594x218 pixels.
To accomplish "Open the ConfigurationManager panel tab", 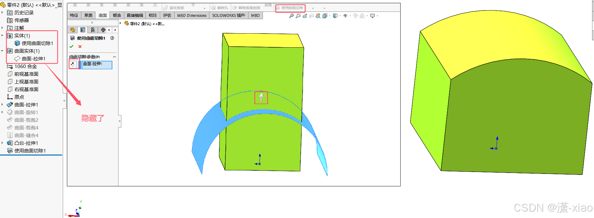I will pyautogui.click(x=93, y=30).
